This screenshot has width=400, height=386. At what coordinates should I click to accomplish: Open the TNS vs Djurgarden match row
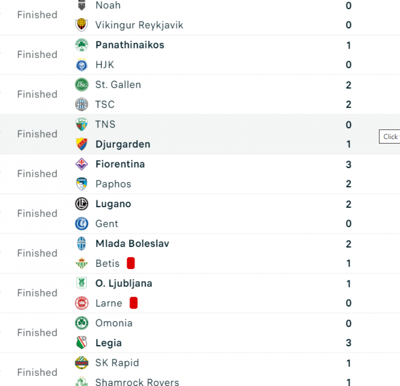click(x=200, y=134)
